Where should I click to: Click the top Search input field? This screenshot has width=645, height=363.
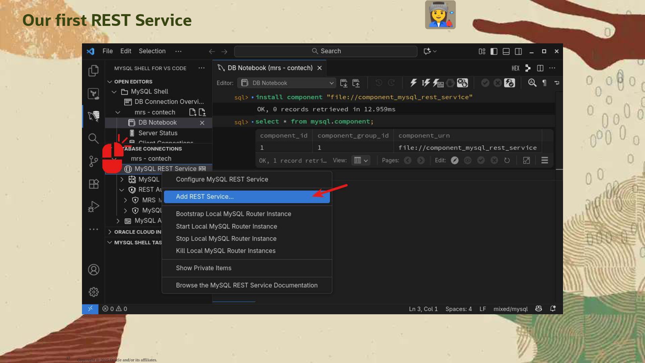click(x=326, y=51)
